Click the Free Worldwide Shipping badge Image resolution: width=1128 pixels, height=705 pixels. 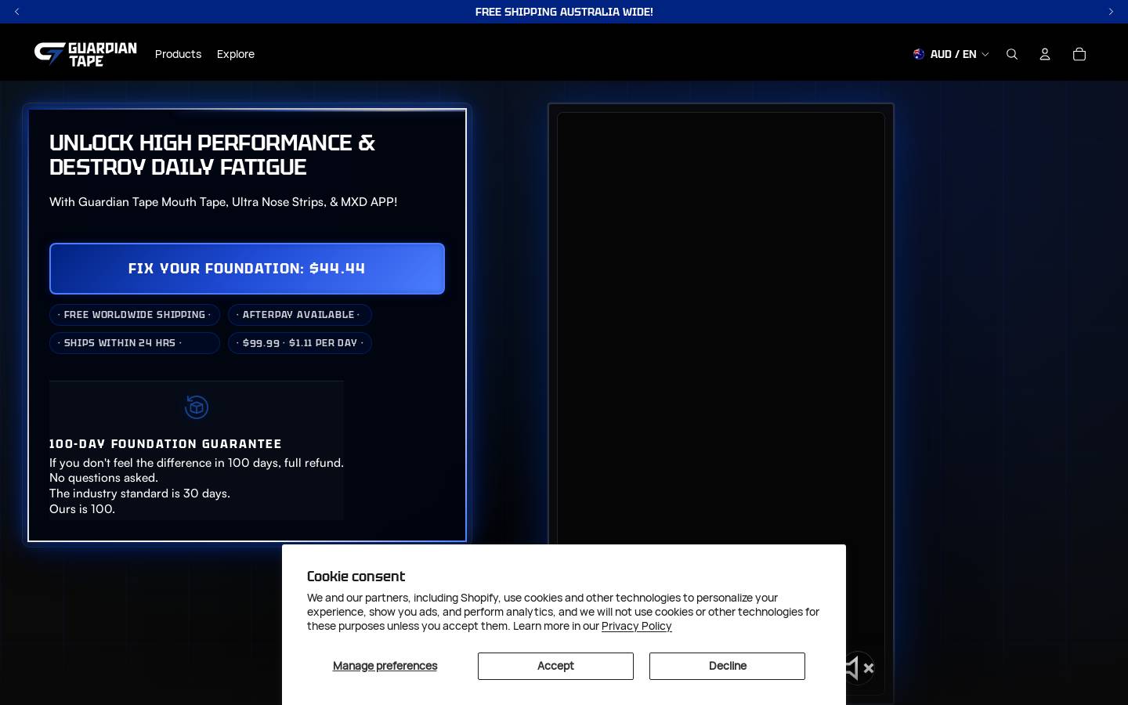(135, 315)
